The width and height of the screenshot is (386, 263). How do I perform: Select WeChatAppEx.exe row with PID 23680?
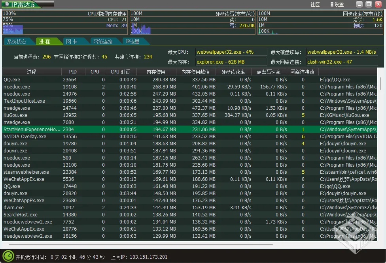189,201
